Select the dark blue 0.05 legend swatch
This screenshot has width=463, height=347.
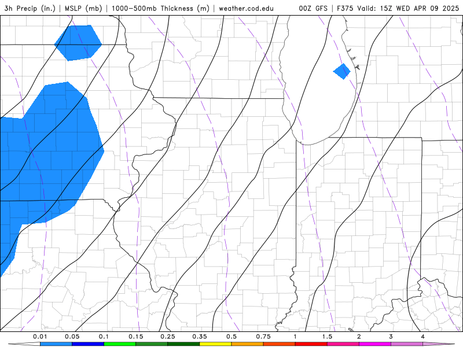pyautogui.click(x=88, y=344)
